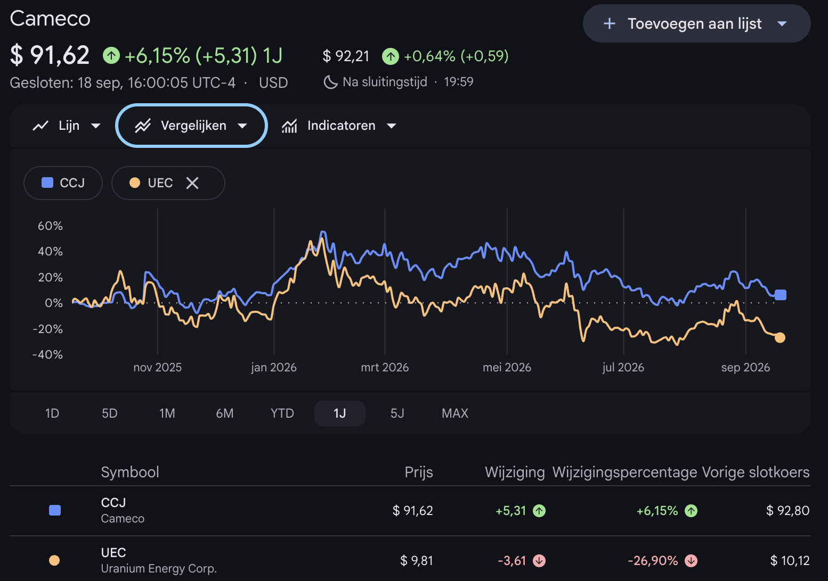The height and width of the screenshot is (581, 828).
Task: Click the Wijziging column header
Action: pos(515,472)
